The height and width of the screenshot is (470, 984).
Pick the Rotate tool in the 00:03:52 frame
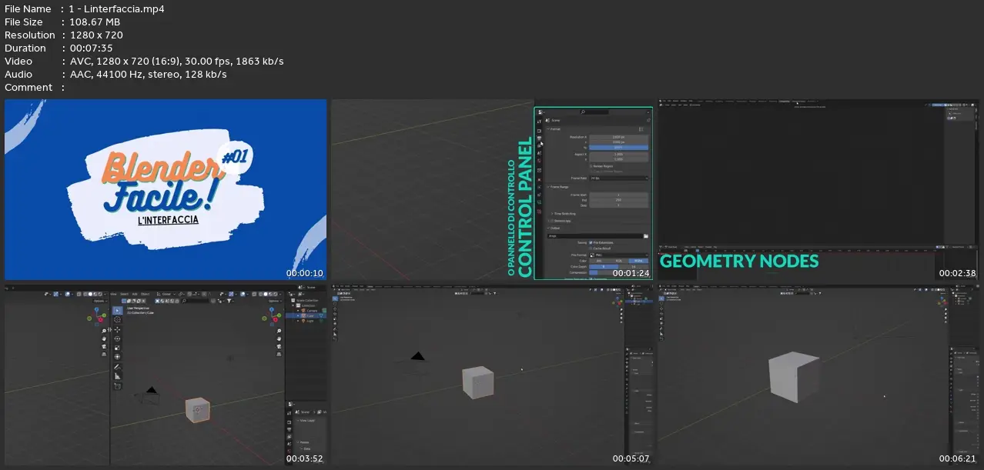pos(117,339)
